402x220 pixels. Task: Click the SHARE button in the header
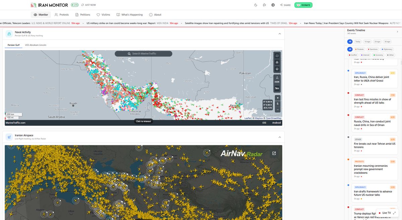(x=285, y=5)
